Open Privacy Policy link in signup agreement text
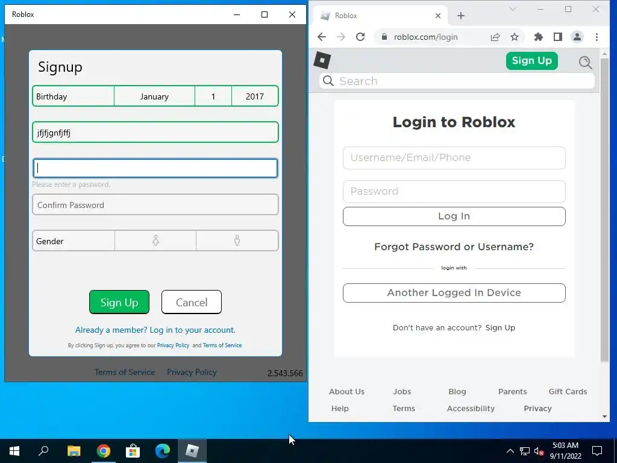 pos(173,345)
